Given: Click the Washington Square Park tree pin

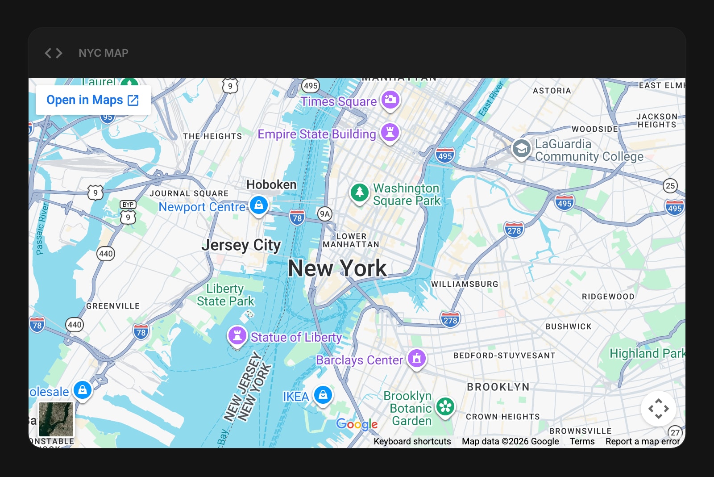Looking at the screenshot, I should pyautogui.click(x=359, y=192).
